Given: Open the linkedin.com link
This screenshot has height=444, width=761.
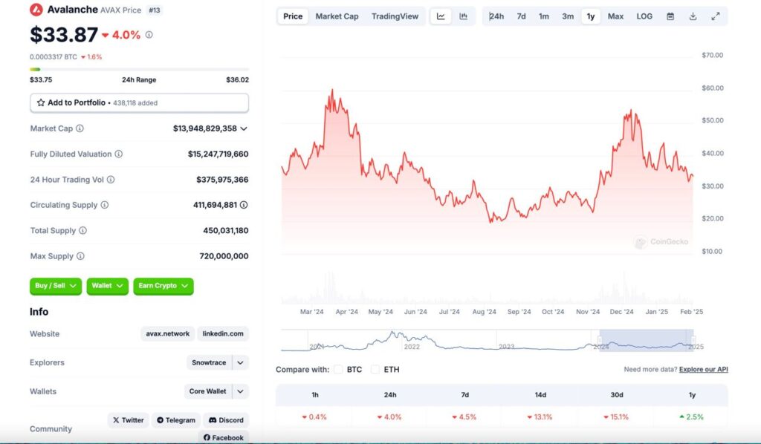Looking at the screenshot, I should click(x=223, y=333).
